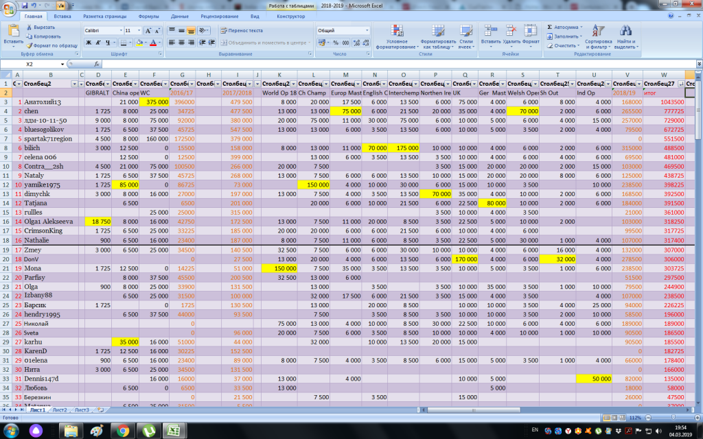The height and width of the screenshot is (439, 703).
Task: Expand the number format dropdown (Общий)
Action: [366, 31]
